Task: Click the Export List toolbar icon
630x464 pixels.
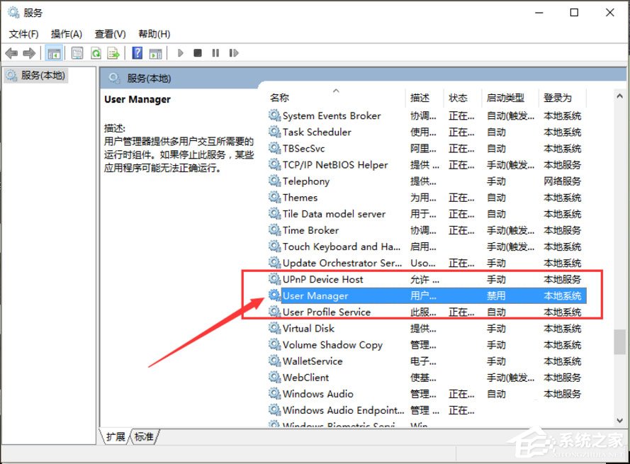Action: [113, 52]
